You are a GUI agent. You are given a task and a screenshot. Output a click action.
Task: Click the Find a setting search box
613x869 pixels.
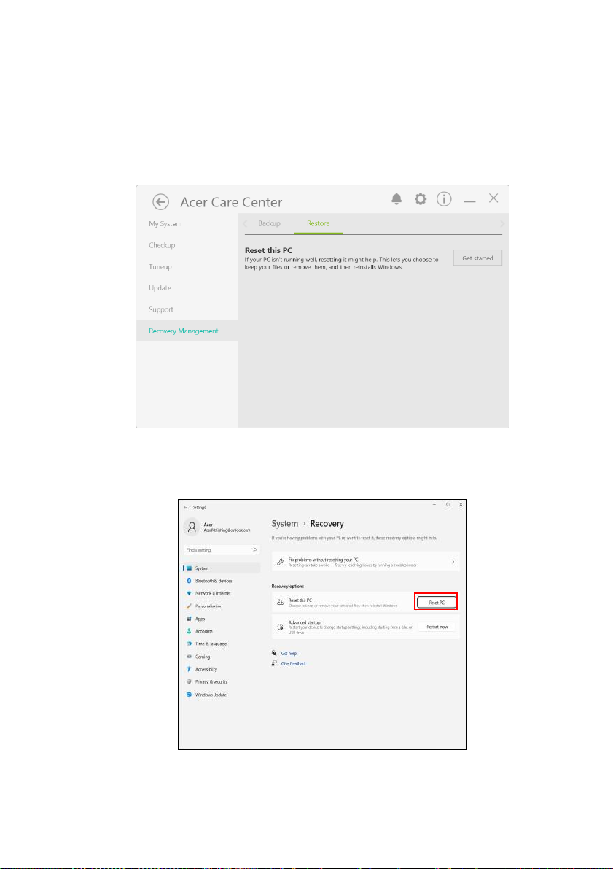[222, 549]
